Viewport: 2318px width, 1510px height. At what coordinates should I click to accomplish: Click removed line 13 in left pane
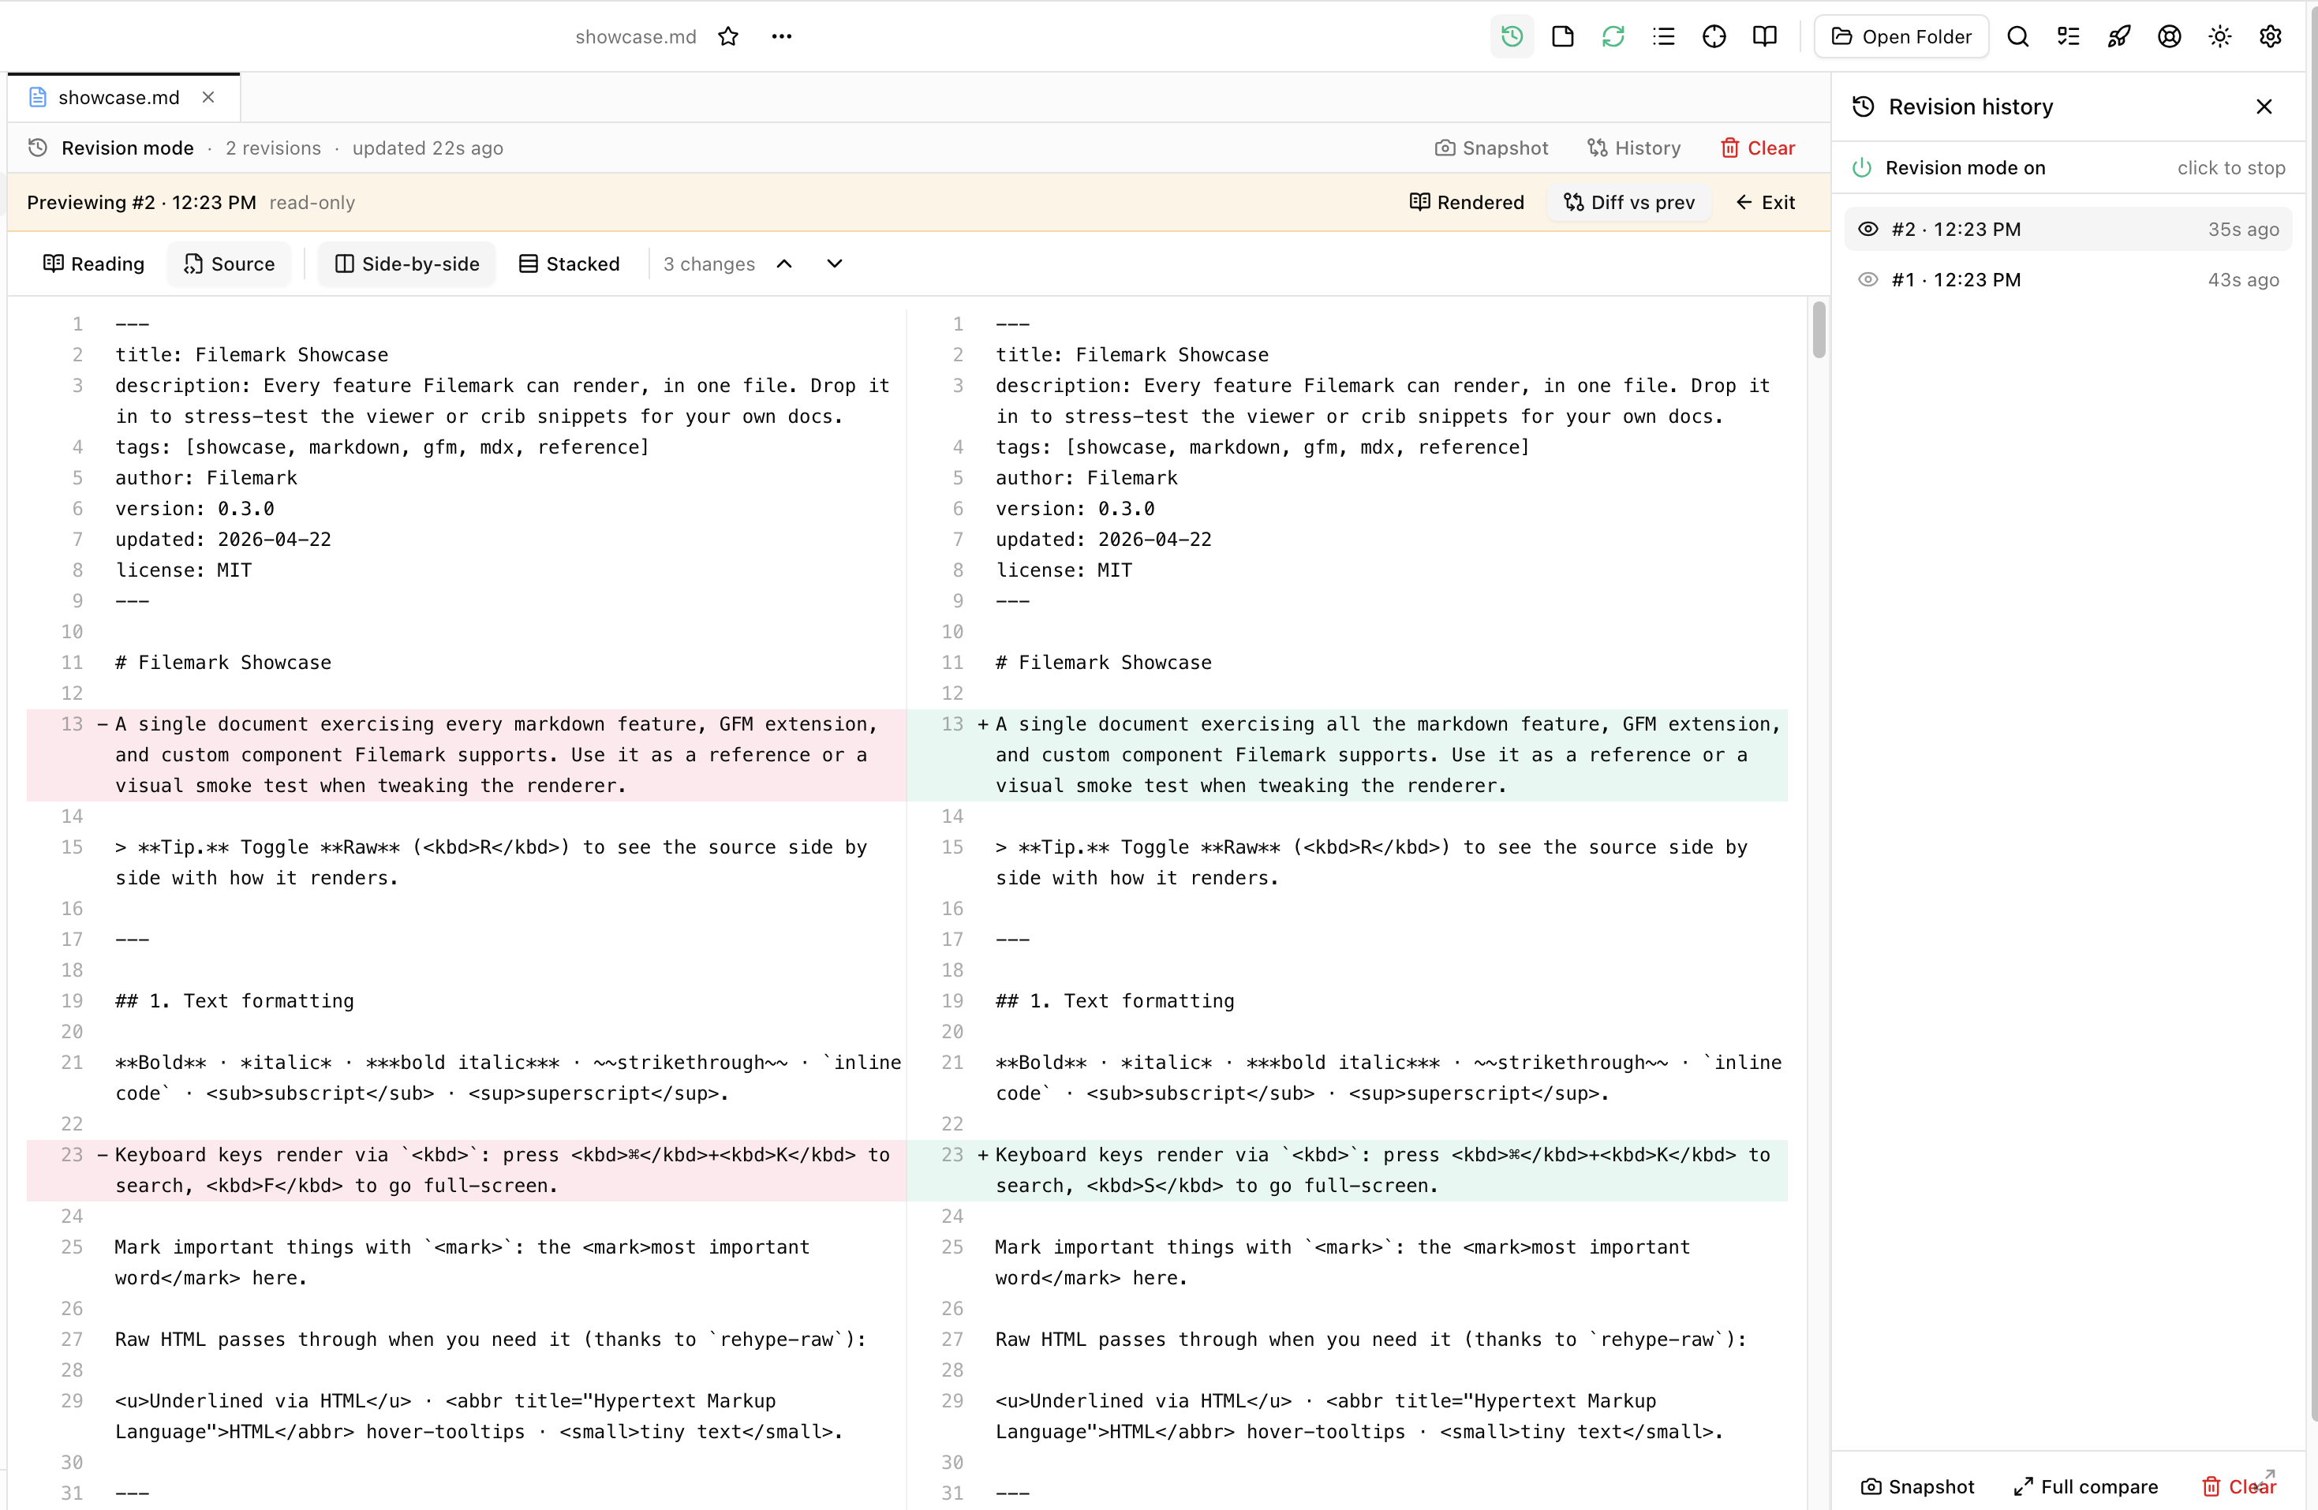click(x=466, y=755)
